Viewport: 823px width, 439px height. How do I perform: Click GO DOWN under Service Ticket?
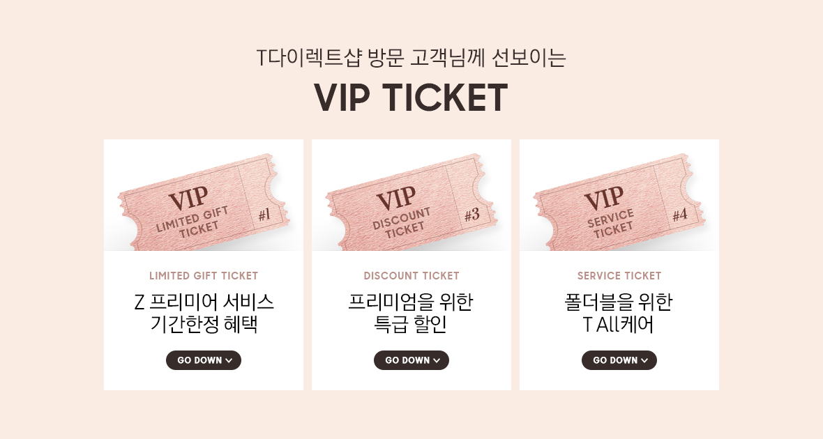coord(619,360)
